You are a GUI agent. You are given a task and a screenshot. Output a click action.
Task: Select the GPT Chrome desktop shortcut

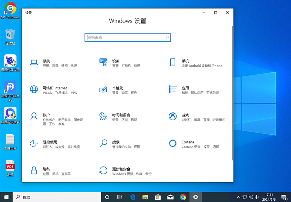pyautogui.click(x=10, y=10)
